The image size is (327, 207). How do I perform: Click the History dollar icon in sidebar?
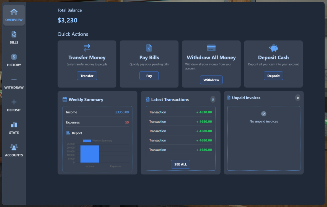tap(14, 57)
